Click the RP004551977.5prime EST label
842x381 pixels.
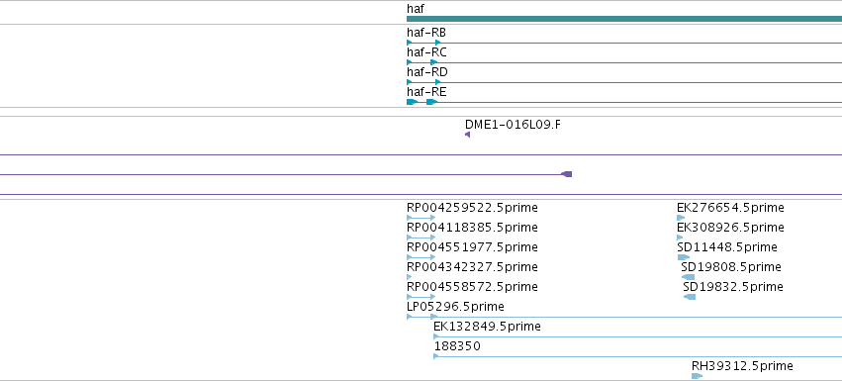click(472, 247)
